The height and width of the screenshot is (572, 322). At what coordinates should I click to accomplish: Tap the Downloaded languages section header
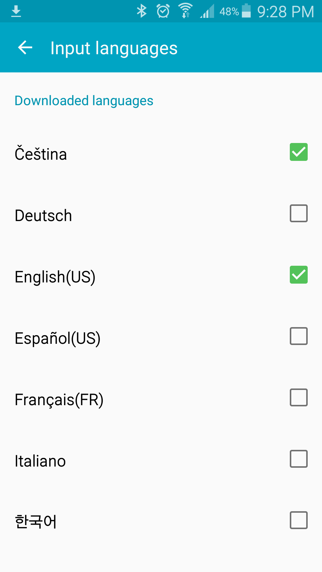click(84, 101)
